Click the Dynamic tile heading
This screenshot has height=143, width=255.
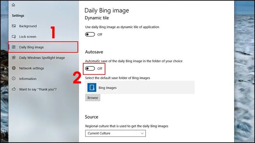97,18
